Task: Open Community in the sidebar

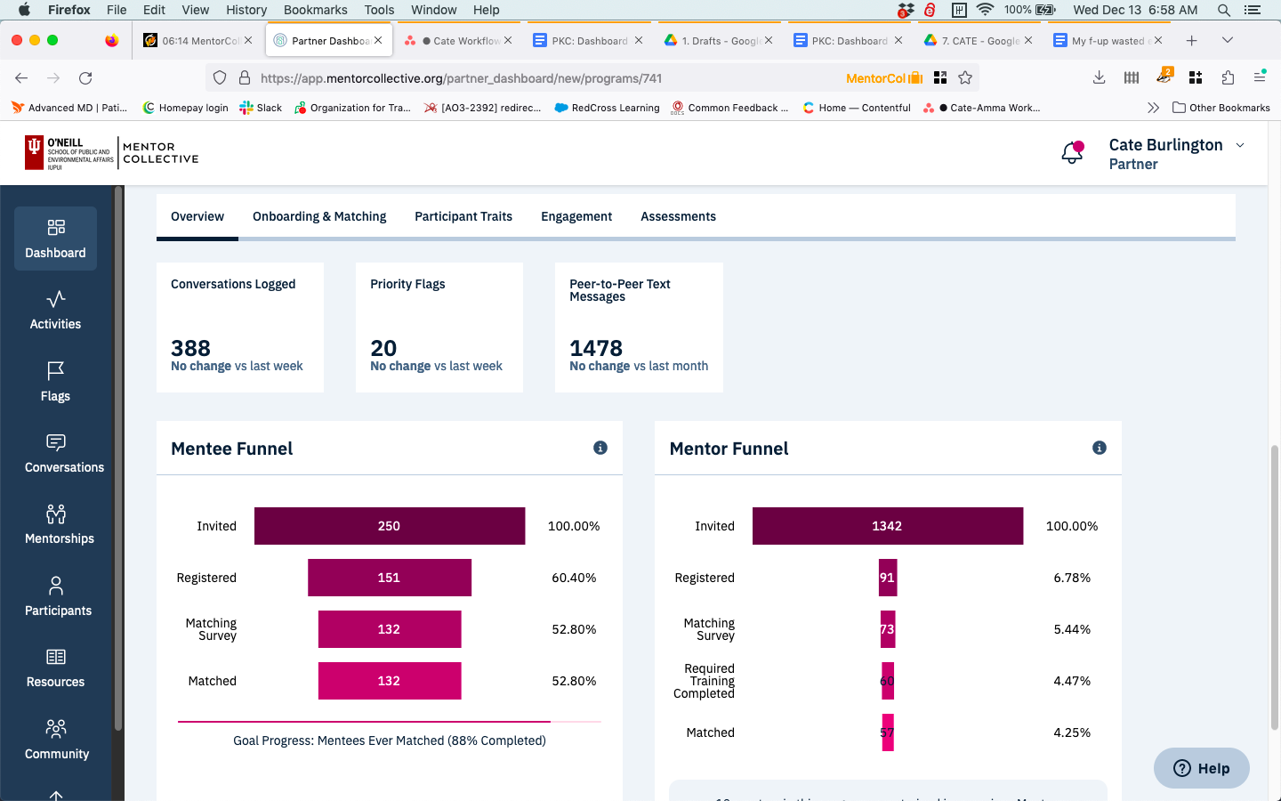Action: [x=55, y=740]
